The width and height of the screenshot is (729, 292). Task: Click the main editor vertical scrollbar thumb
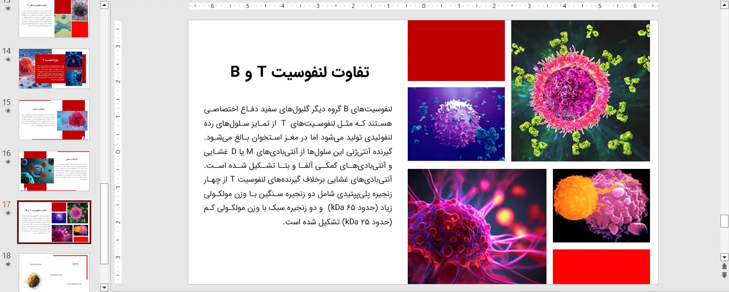[724, 221]
